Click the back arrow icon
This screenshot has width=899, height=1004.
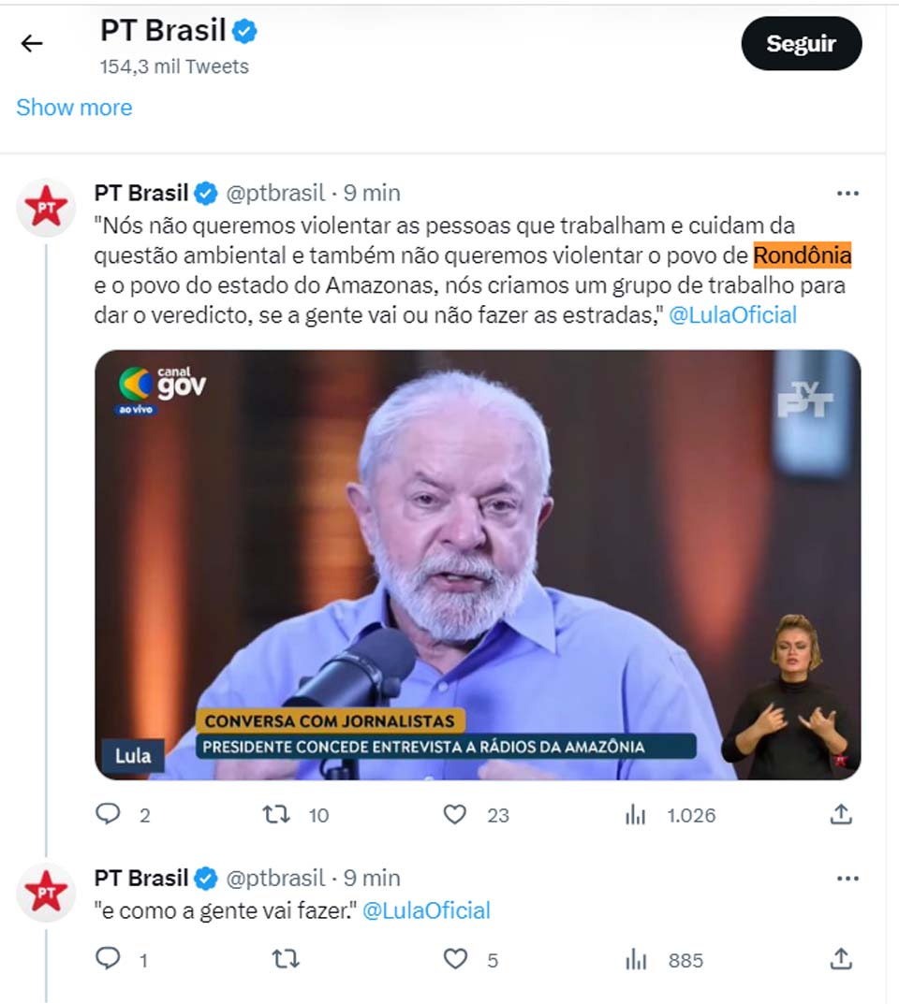click(x=32, y=43)
